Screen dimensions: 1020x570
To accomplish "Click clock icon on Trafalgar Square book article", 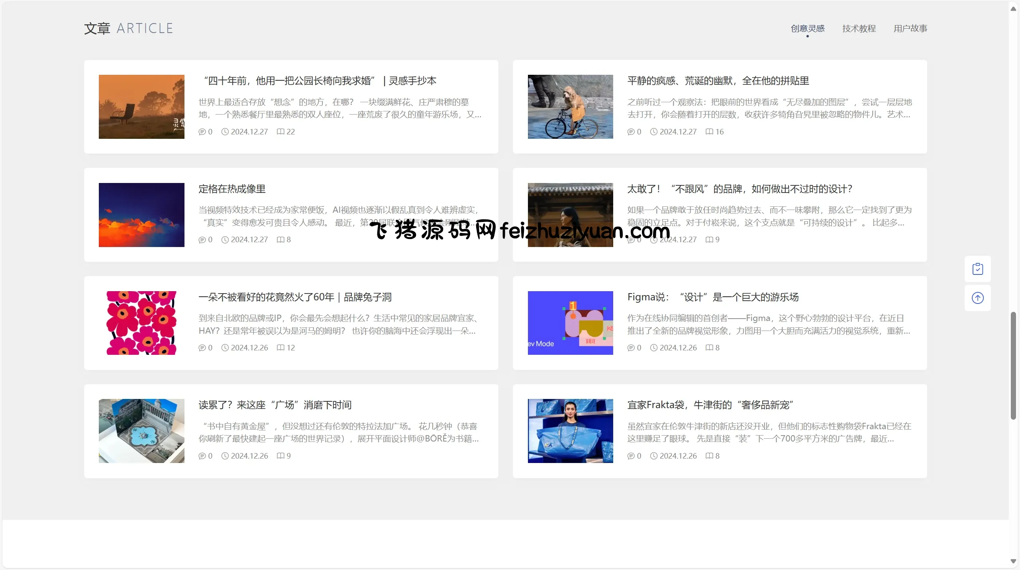I will pyautogui.click(x=225, y=456).
